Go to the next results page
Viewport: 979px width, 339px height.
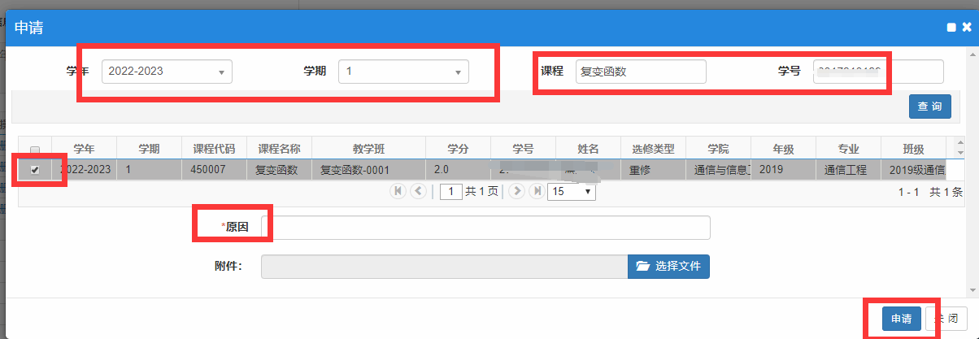coord(516,191)
